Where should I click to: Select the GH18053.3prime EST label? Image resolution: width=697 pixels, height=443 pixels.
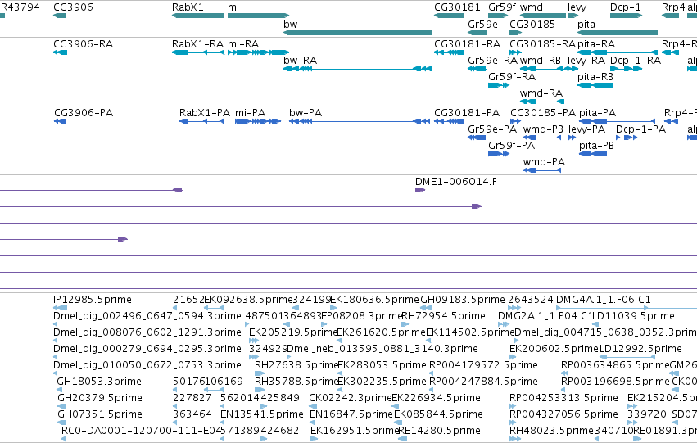(x=99, y=382)
